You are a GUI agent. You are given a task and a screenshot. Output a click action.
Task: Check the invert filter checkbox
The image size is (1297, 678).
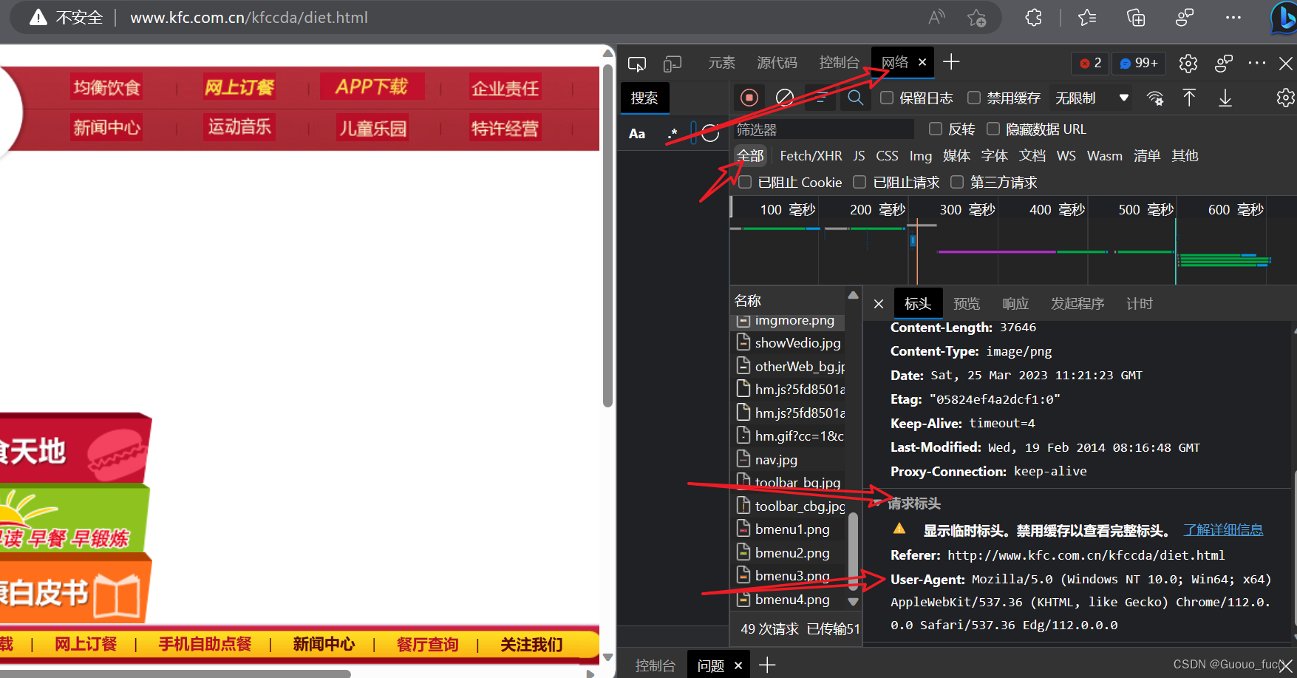pyautogui.click(x=936, y=129)
